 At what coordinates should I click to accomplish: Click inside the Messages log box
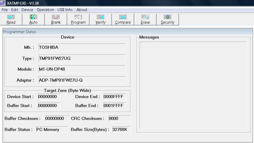(193, 85)
